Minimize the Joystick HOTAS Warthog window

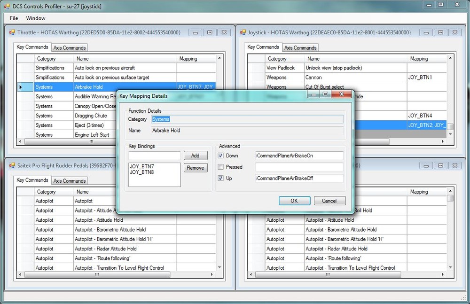point(426,32)
